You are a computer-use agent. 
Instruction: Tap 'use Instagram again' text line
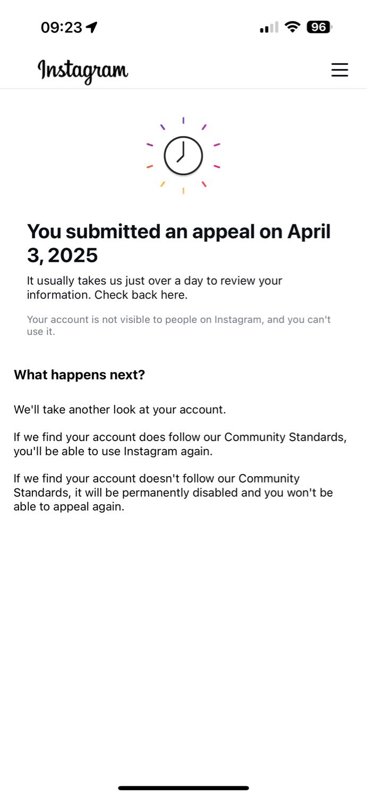pyautogui.click(x=113, y=451)
